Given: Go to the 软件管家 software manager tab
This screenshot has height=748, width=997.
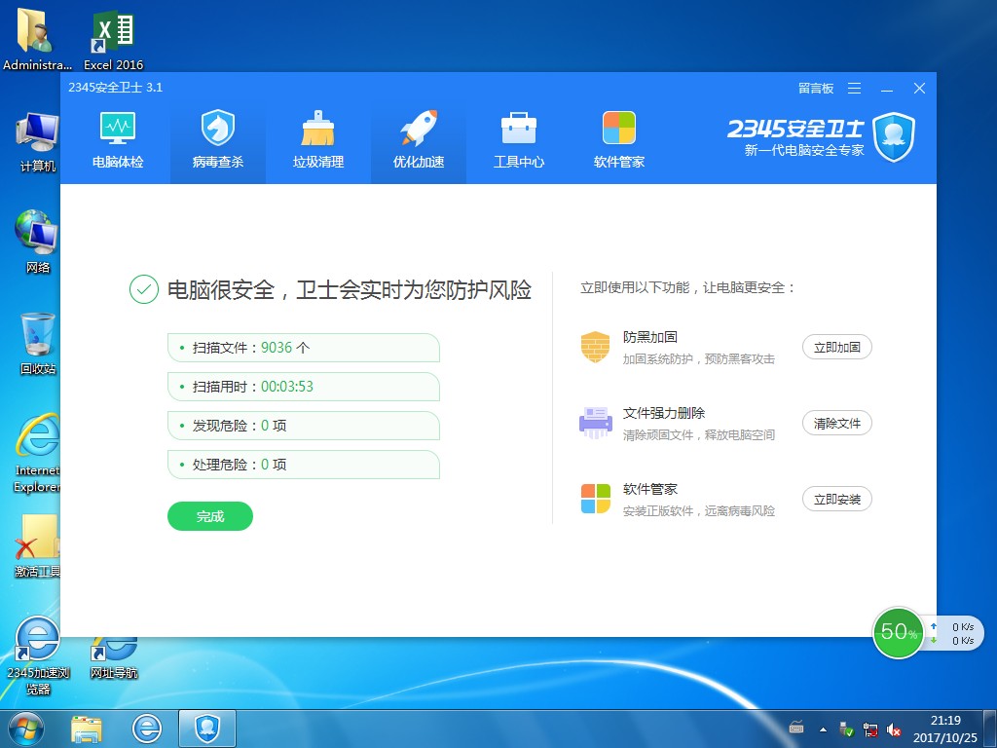Looking at the screenshot, I should 618,140.
